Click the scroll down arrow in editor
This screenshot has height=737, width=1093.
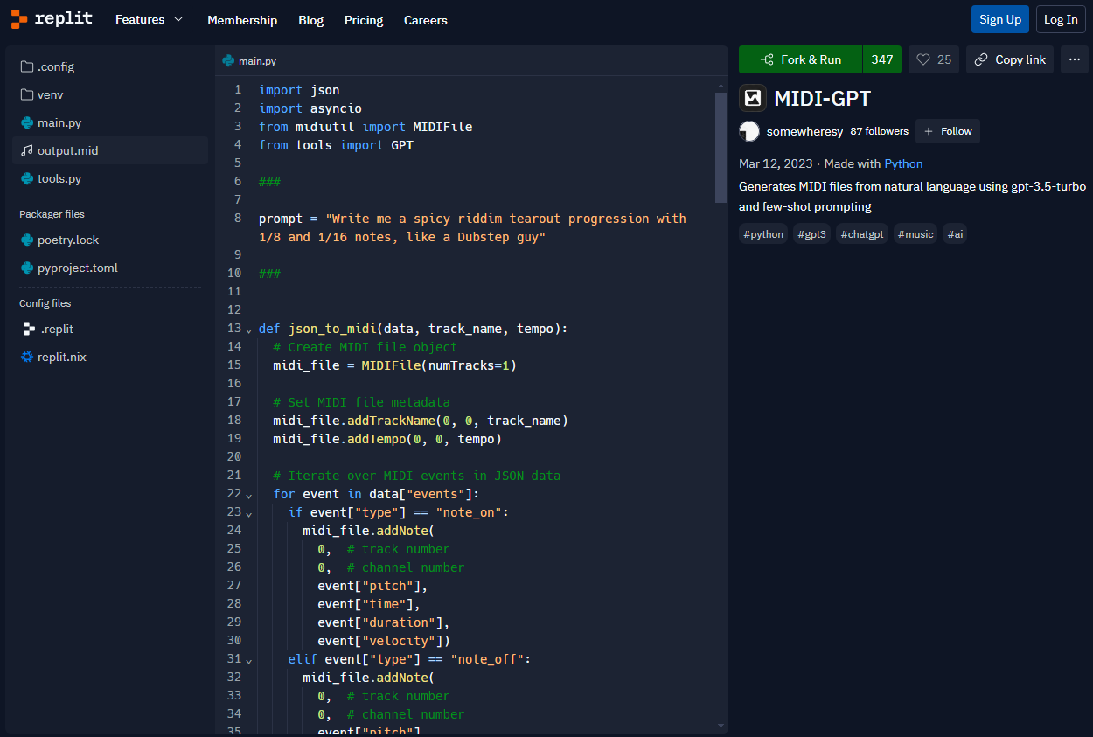click(721, 725)
